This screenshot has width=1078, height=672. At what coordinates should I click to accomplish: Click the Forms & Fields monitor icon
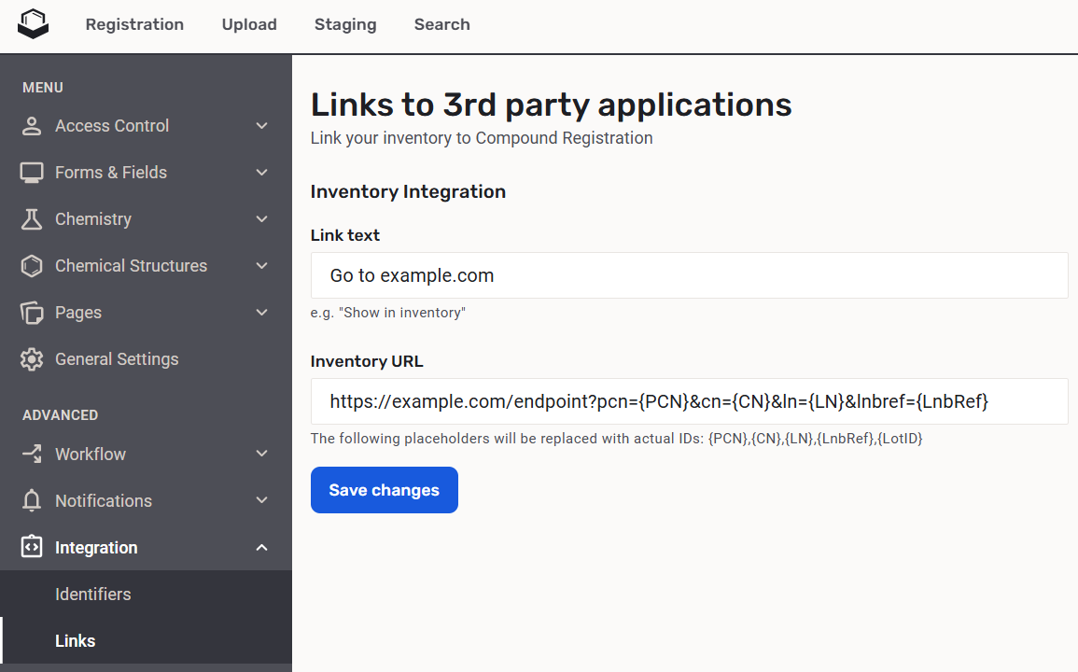[32, 173]
